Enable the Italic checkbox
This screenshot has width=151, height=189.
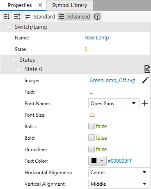tap(92, 126)
